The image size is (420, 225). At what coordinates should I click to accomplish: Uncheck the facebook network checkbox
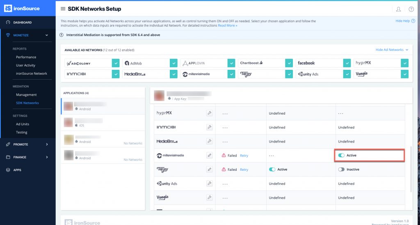tap(347, 63)
